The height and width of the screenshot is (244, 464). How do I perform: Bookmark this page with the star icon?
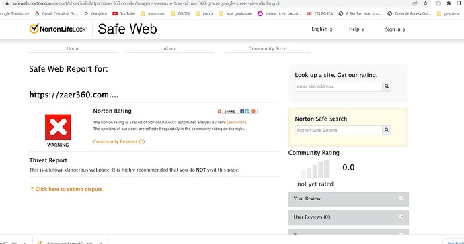[425, 3]
